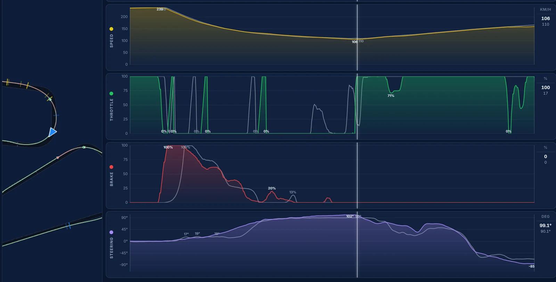Screen dimensions: 556x282
Task: Click the 99.1° steering readout
Action: [545, 225]
